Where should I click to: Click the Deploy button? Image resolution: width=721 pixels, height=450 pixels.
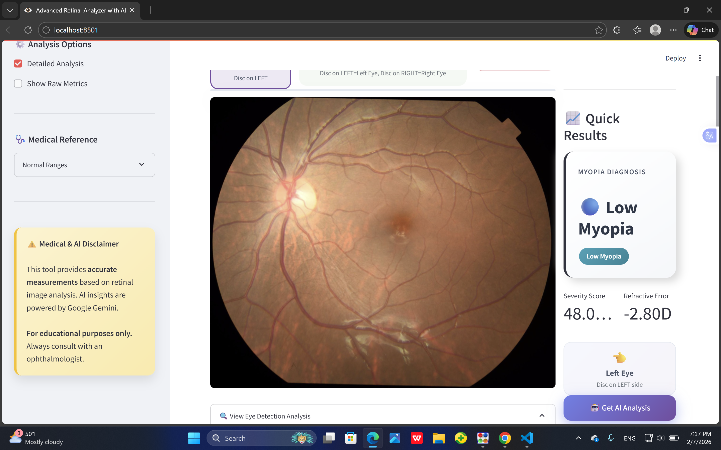(x=675, y=58)
